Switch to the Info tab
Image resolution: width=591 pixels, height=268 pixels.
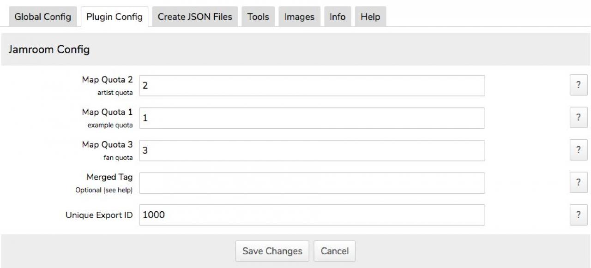click(x=338, y=17)
